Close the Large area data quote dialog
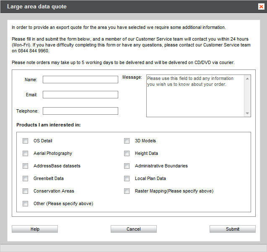Screen dimensions: 267x252 (261, 7)
